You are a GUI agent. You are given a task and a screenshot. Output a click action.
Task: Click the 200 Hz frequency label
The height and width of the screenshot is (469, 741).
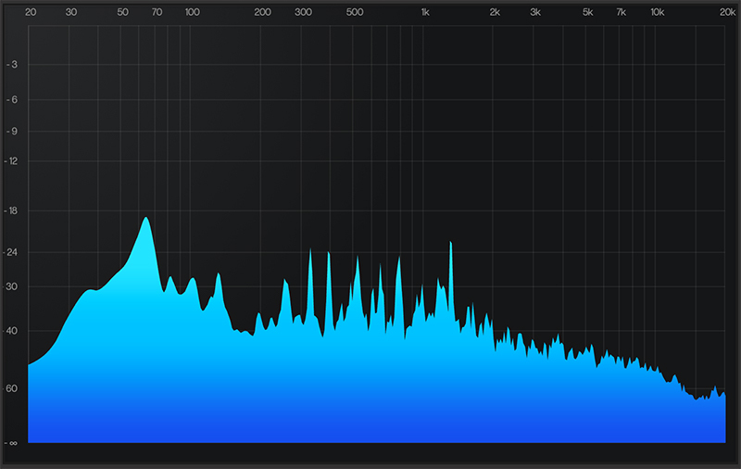262,13
